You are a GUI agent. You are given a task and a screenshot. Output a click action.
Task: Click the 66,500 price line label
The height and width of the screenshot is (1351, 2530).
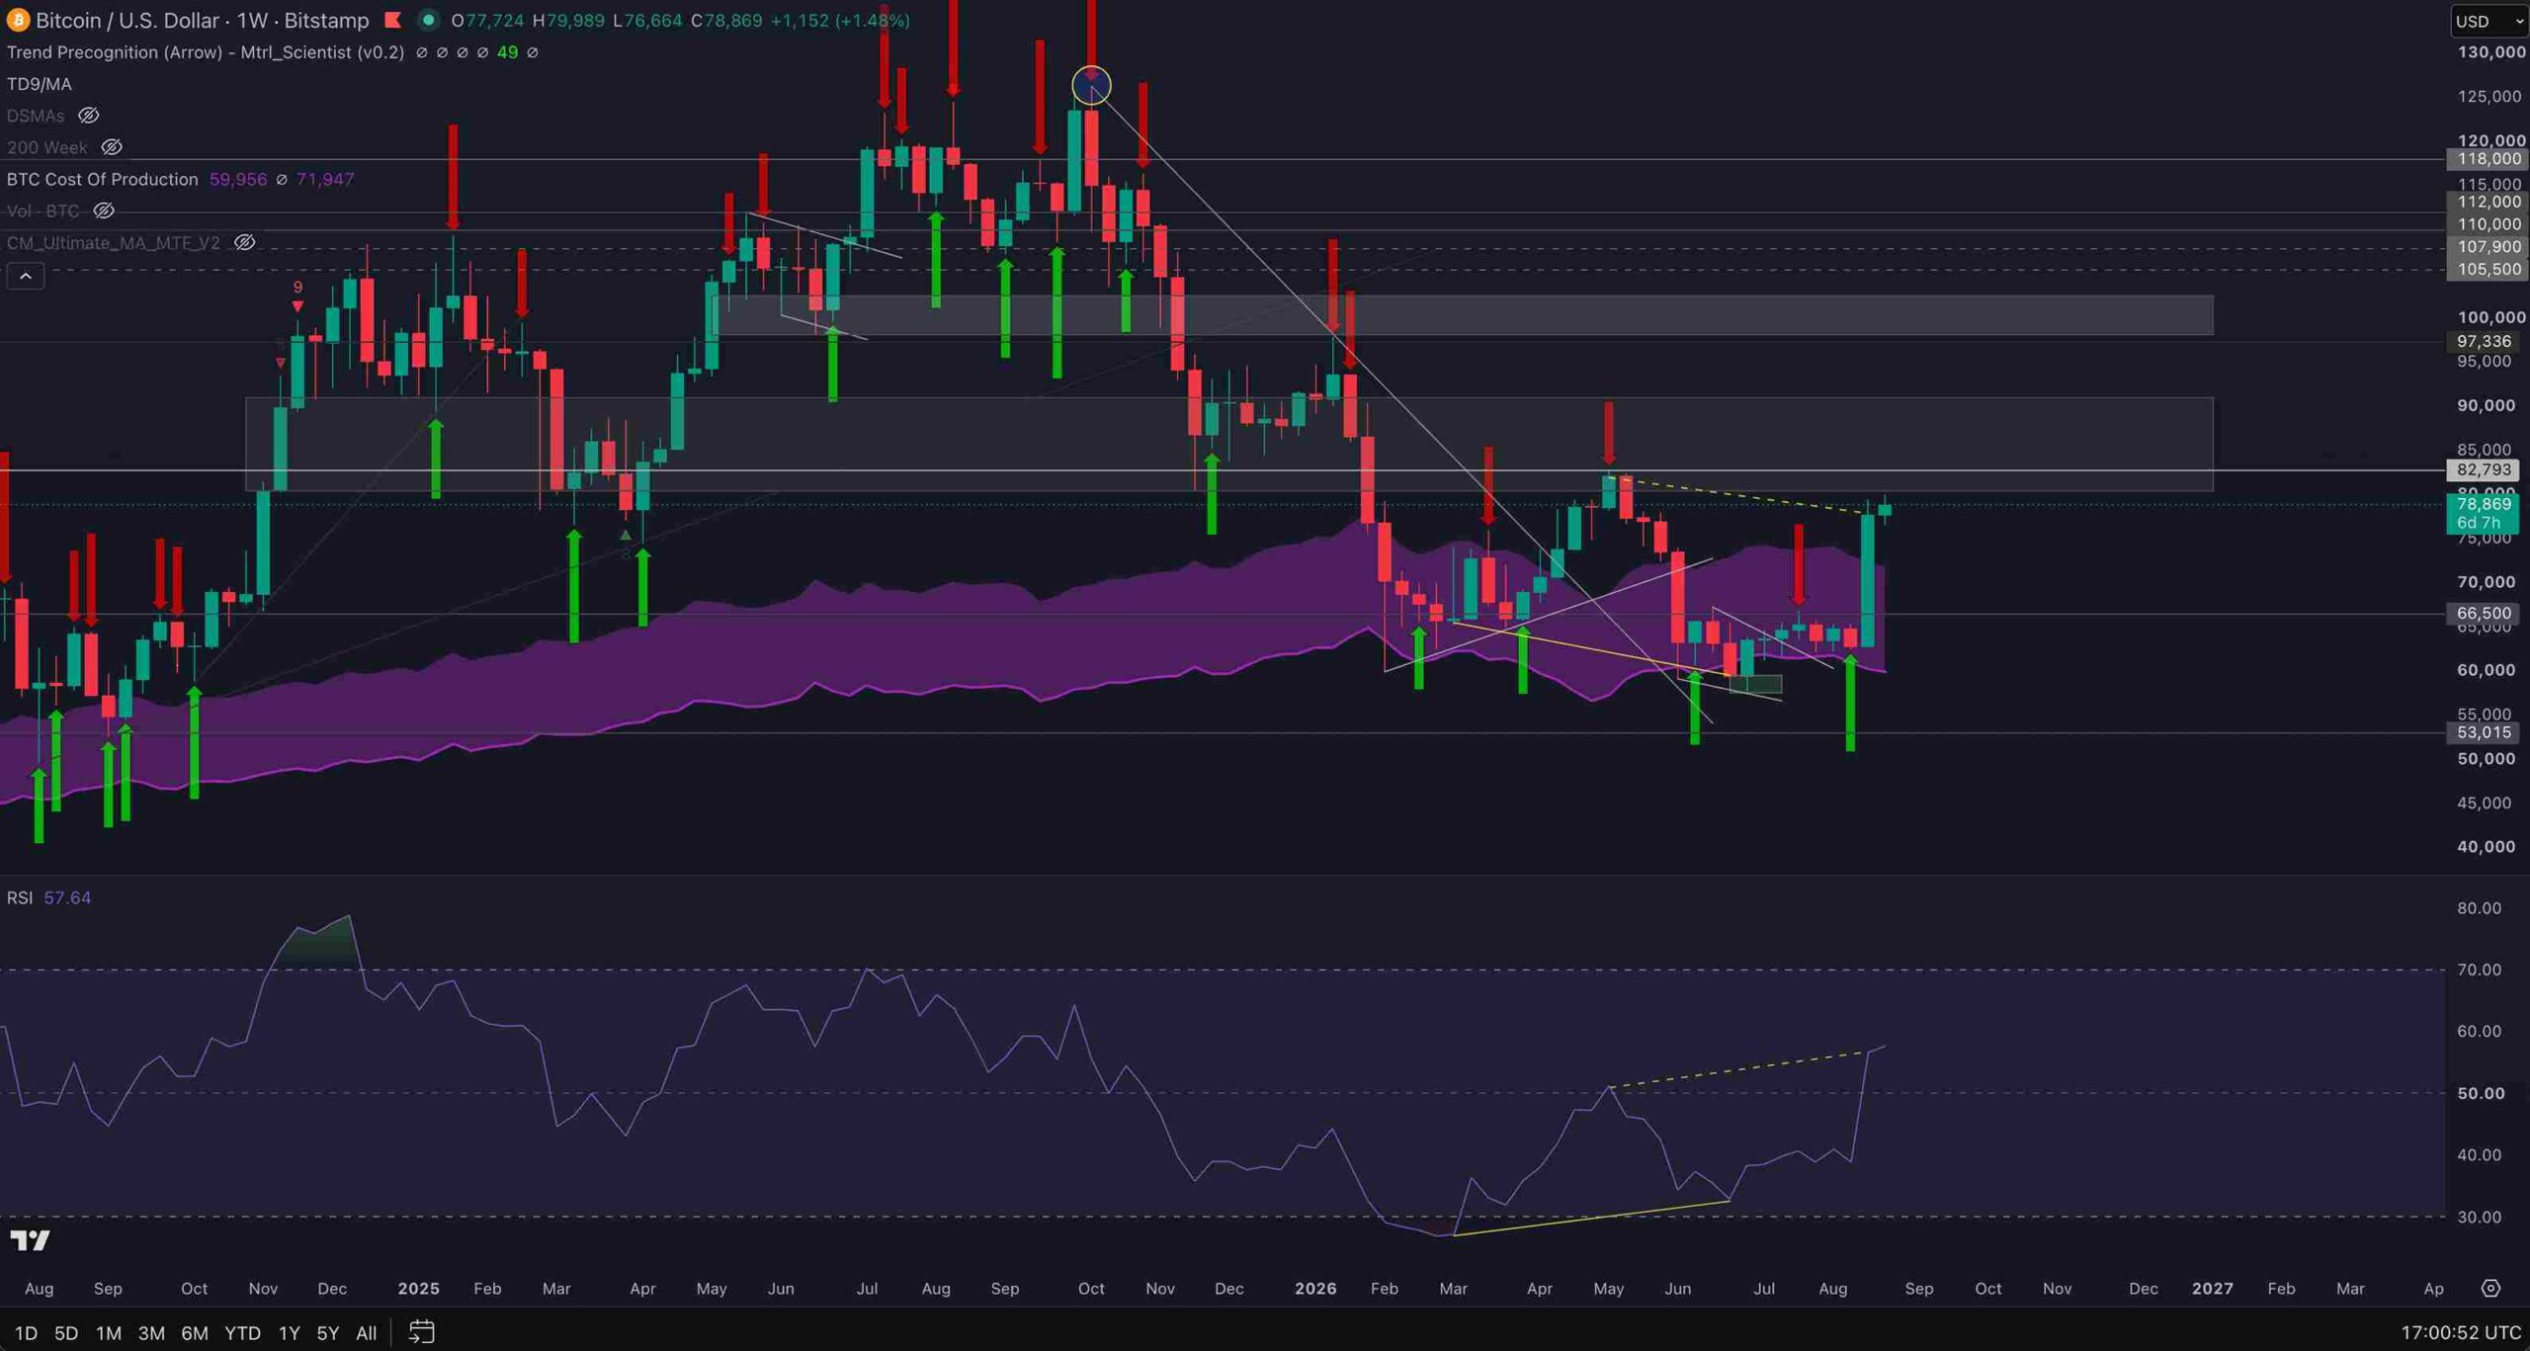(2485, 614)
